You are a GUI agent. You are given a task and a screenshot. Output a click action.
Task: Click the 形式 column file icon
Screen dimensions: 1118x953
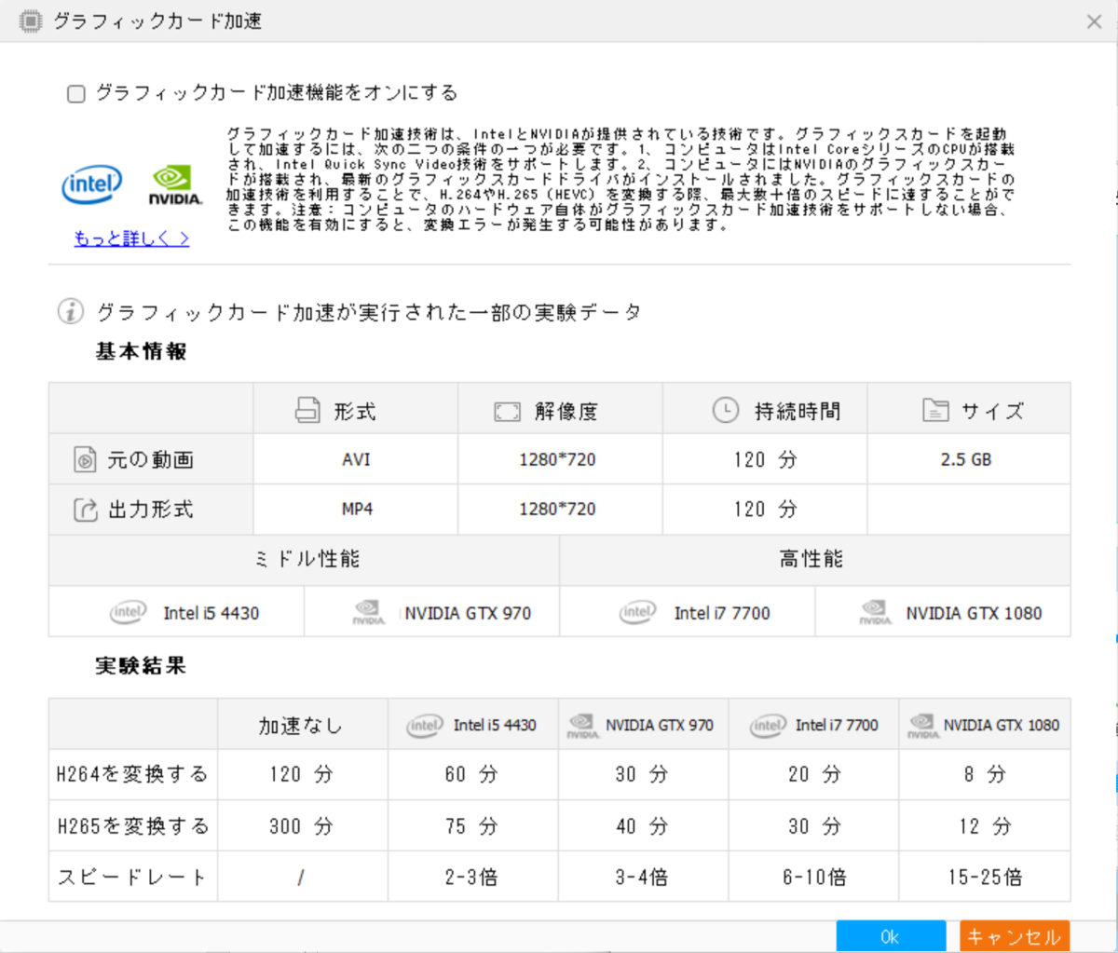(307, 410)
